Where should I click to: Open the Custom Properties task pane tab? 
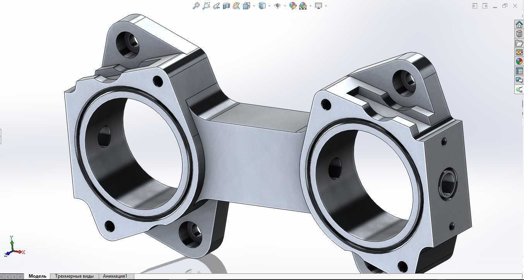pyautogui.click(x=519, y=71)
